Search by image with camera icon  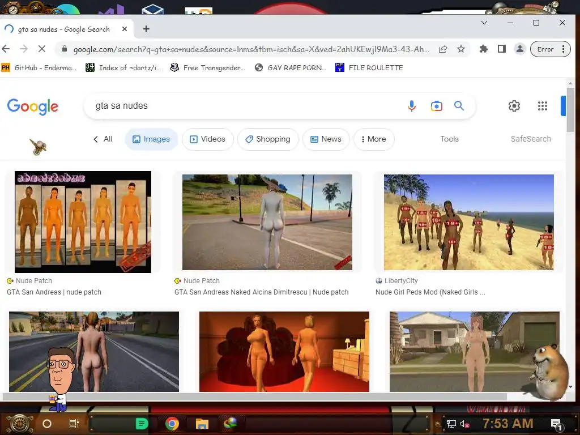[437, 106]
